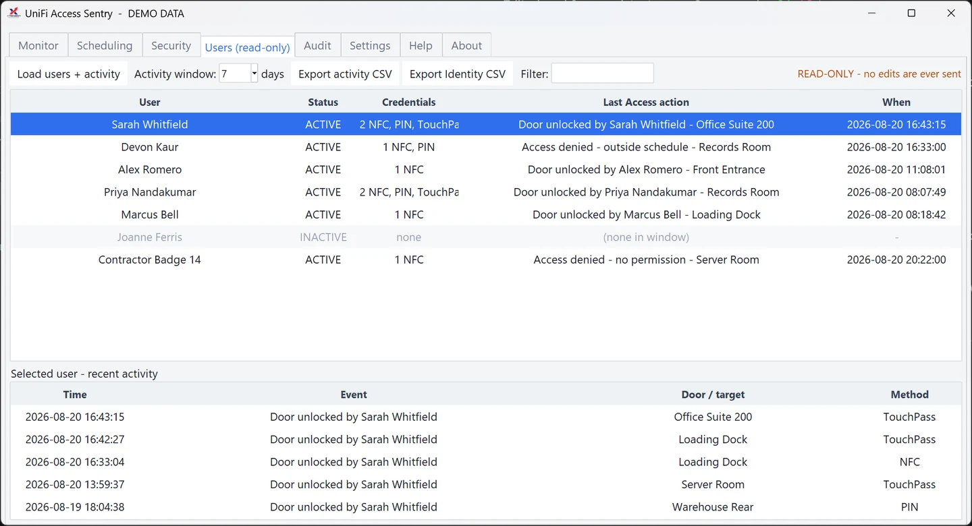The height and width of the screenshot is (526, 972).
Task: Click the INACTIVE status cell
Action: tap(323, 237)
